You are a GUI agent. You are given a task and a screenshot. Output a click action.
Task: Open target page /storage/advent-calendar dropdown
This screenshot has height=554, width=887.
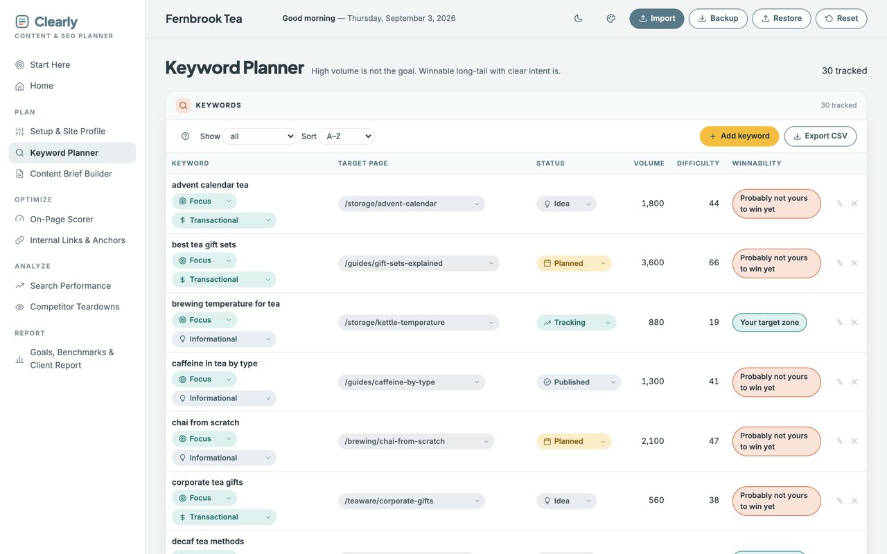pyautogui.click(x=412, y=204)
